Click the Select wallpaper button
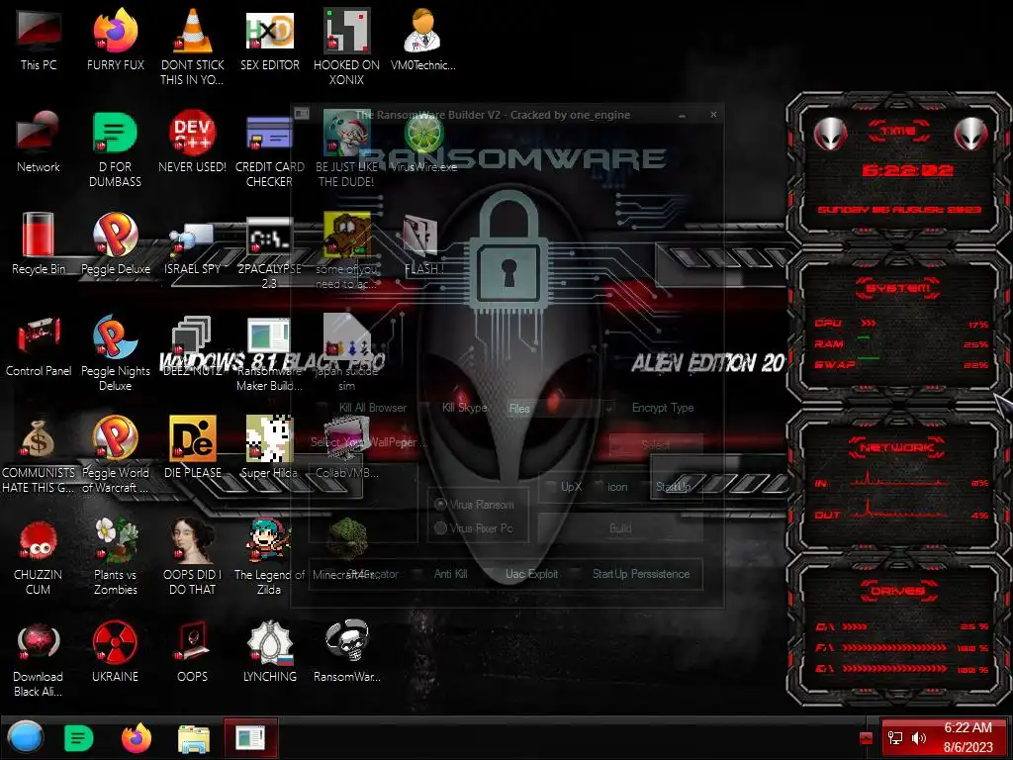The width and height of the screenshot is (1013, 760). click(655, 445)
